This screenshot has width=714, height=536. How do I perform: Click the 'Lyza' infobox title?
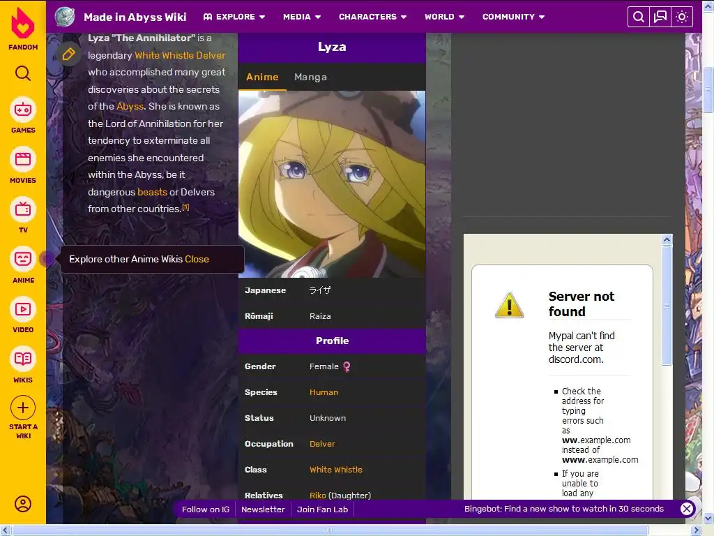pos(332,47)
